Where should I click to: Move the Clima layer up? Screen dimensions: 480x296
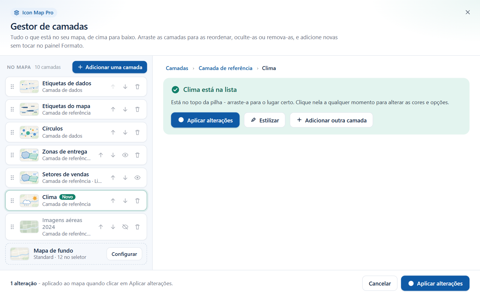click(113, 201)
